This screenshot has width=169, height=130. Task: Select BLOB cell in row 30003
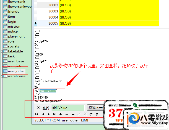(x=109, y=11)
